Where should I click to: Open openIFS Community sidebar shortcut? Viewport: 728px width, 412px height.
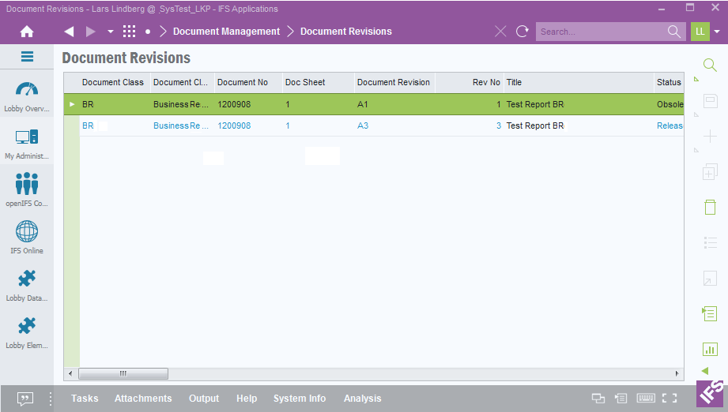point(27,190)
